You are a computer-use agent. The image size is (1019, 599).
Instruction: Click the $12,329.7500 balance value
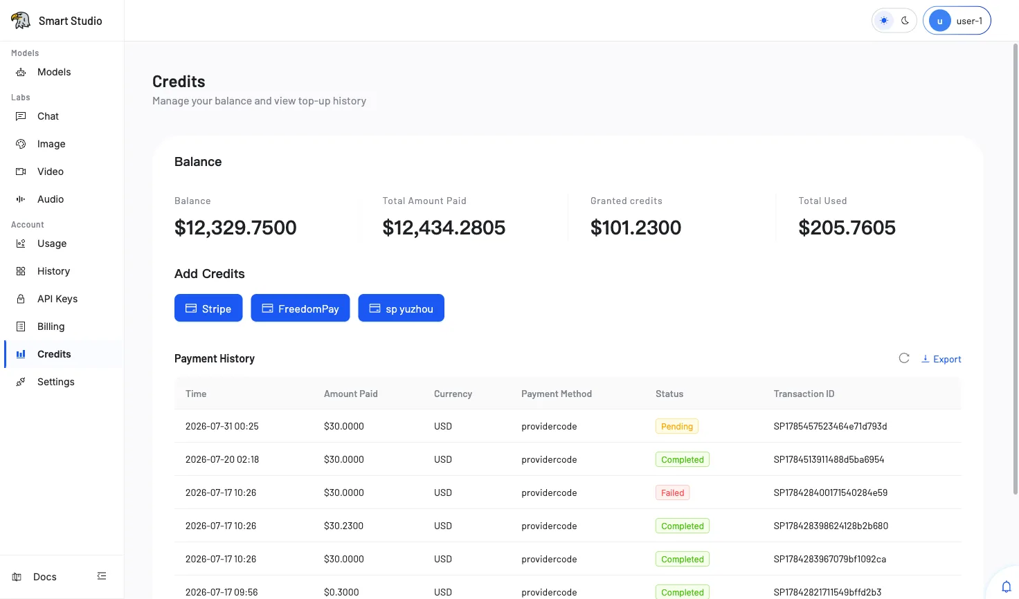(235, 228)
